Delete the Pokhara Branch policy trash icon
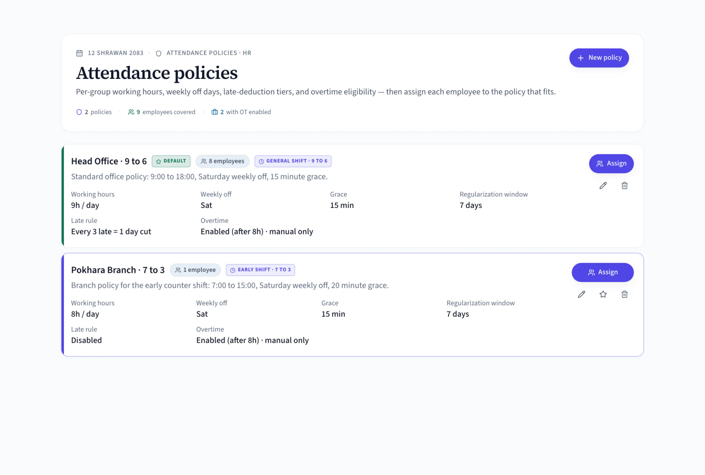The width and height of the screenshot is (705, 475). 624,294
